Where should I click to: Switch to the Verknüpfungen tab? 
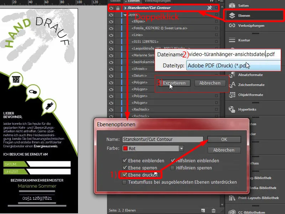coord(157,1)
